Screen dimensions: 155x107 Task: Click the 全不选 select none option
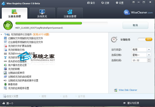click(81, 96)
